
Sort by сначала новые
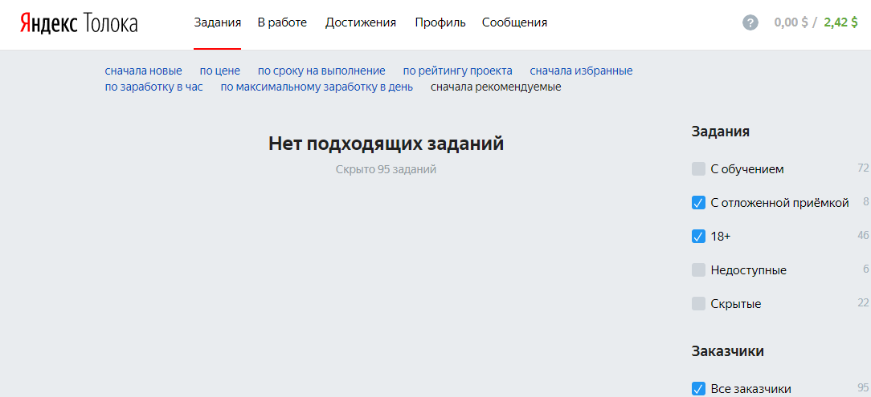(x=143, y=71)
